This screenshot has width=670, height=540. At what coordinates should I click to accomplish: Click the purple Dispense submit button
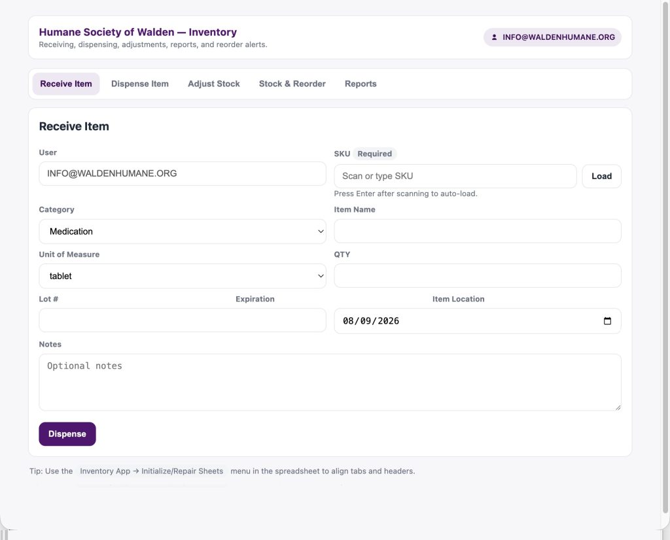pos(67,434)
